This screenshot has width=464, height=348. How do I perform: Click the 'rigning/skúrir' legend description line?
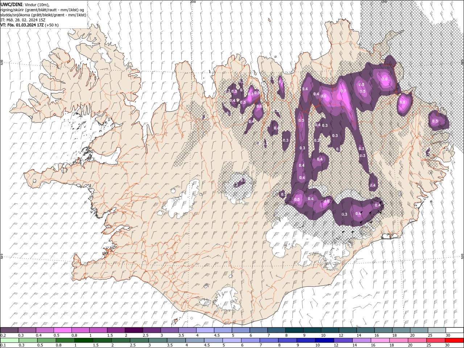42,10
